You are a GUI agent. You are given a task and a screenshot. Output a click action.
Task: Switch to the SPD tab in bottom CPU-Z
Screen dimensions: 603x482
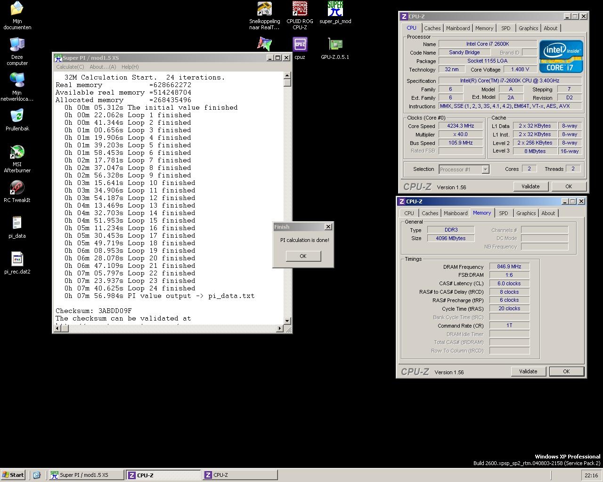click(503, 213)
